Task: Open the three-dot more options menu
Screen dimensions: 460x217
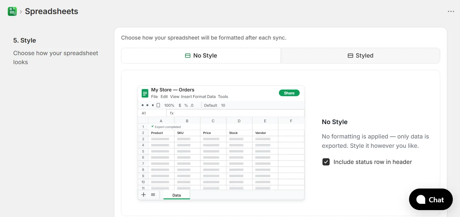Action: [x=451, y=11]
